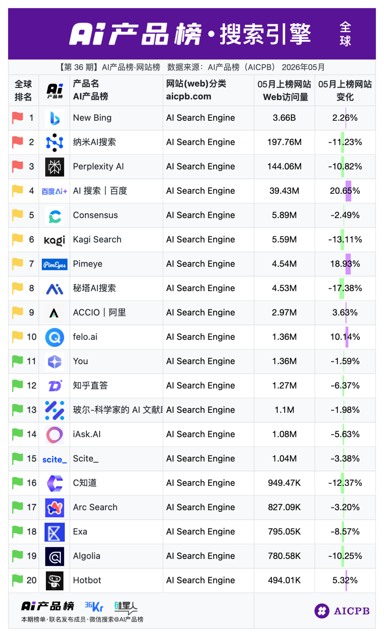
Task: Click the Consensus product name
Action: coord(95,215)
